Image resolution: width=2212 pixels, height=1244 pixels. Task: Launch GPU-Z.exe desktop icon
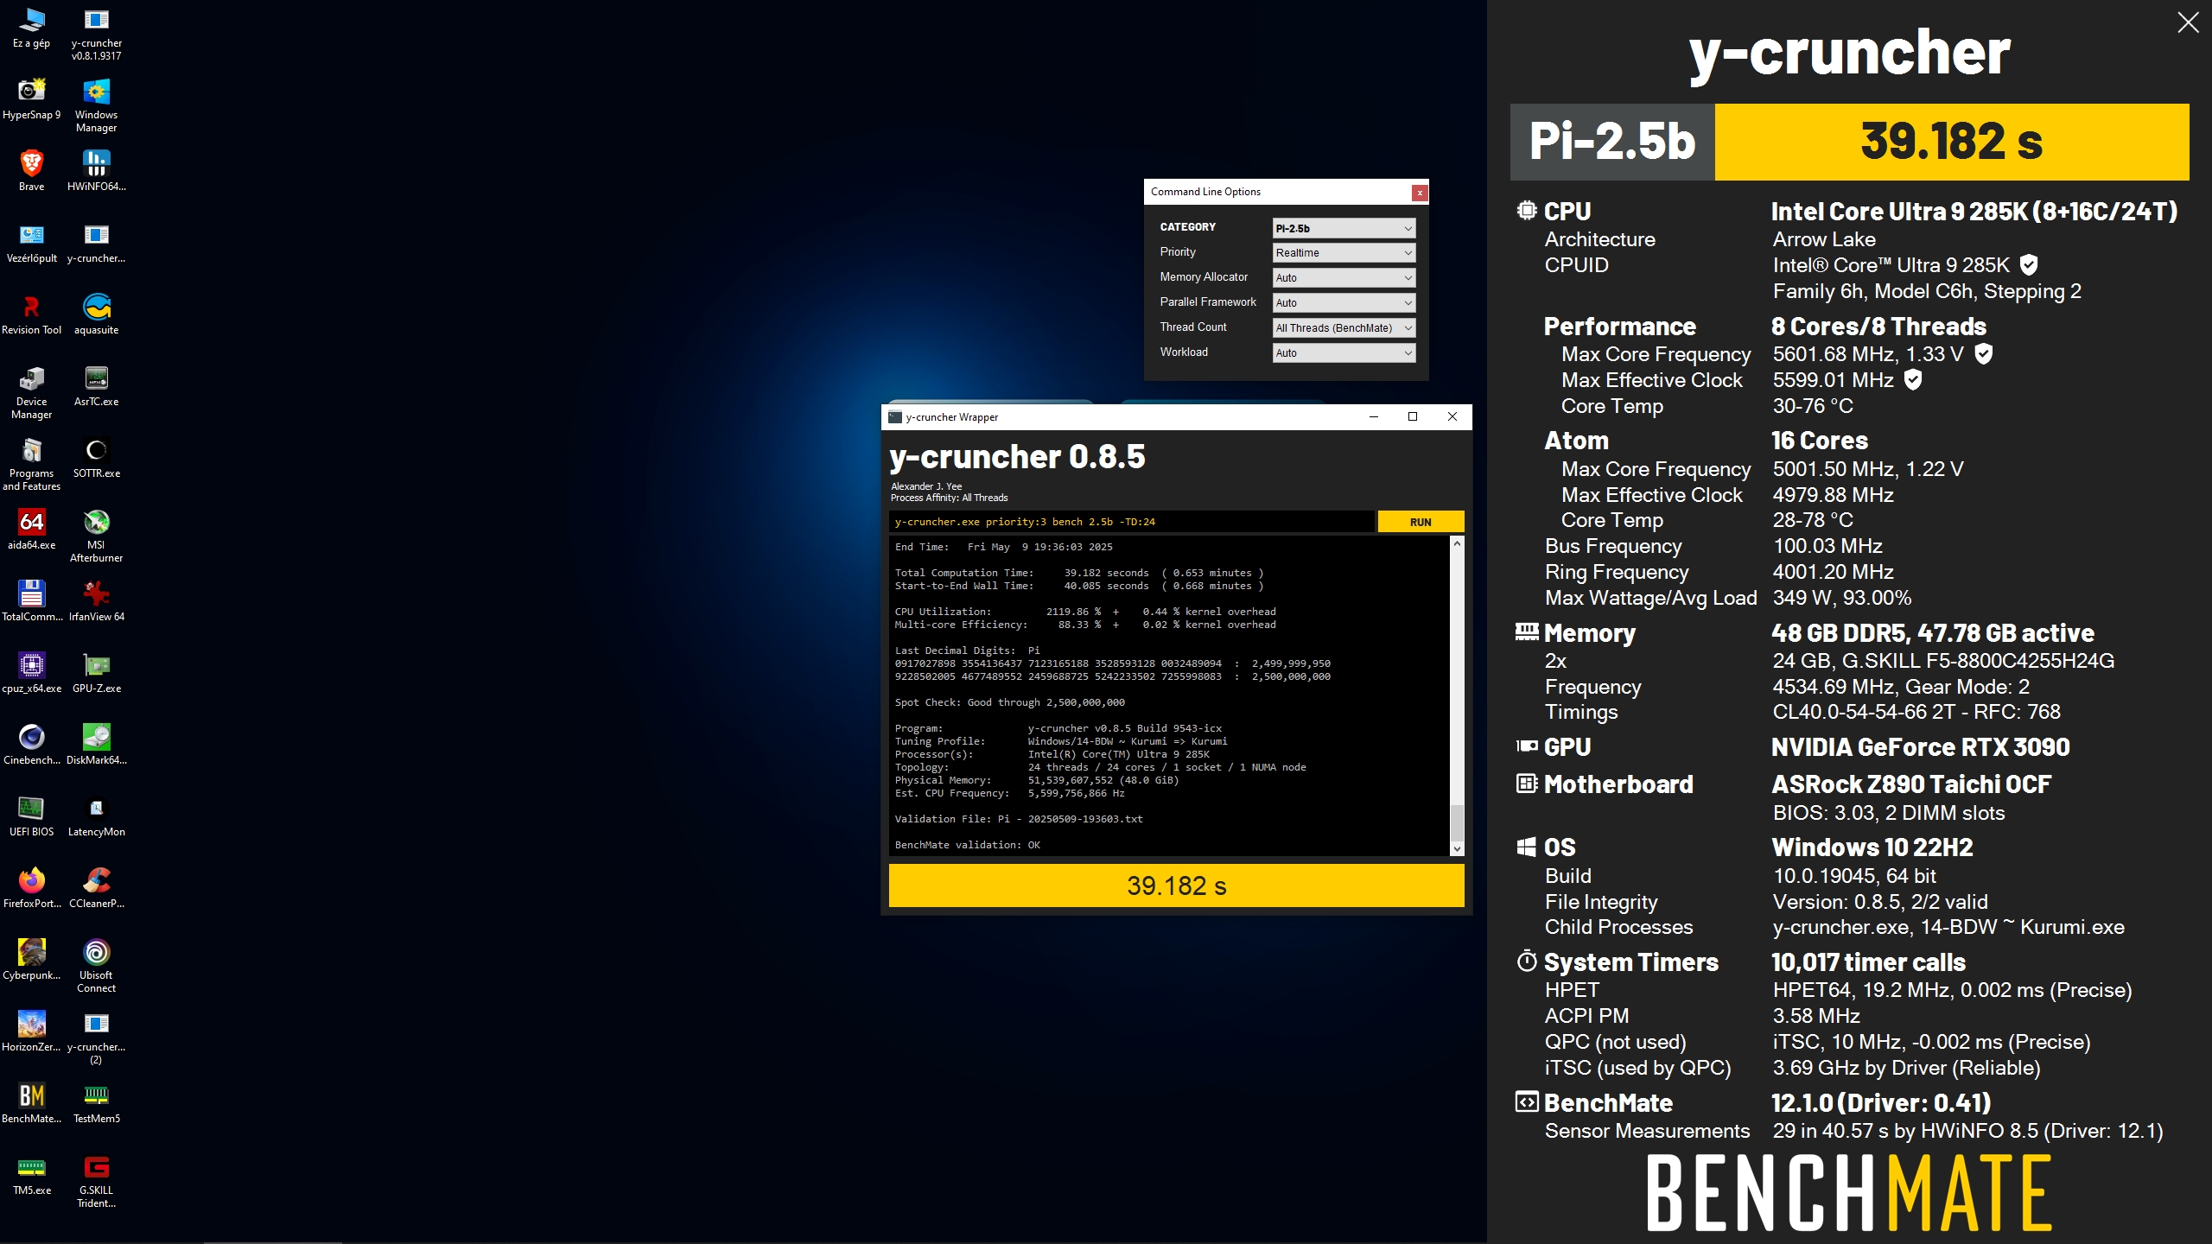96,673
